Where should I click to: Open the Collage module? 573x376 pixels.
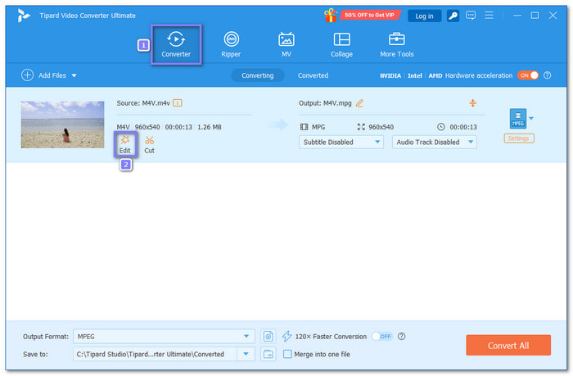(x=341, y=44)
